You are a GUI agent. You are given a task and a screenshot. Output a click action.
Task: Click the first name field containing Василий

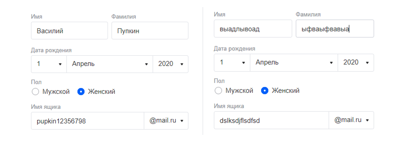[69, 30]
